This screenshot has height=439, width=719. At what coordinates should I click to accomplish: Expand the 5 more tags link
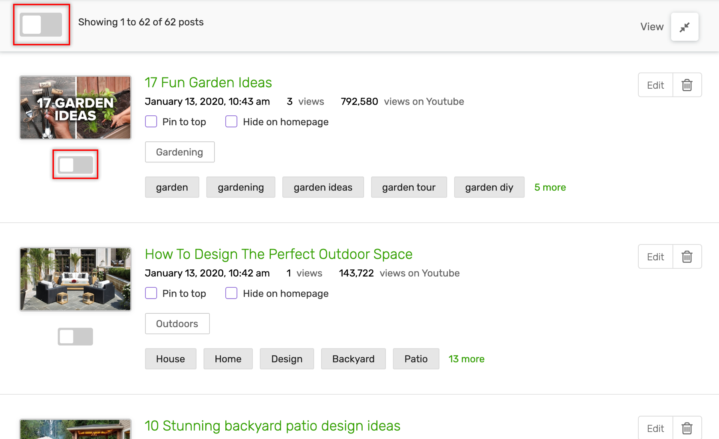pos(550,187)
